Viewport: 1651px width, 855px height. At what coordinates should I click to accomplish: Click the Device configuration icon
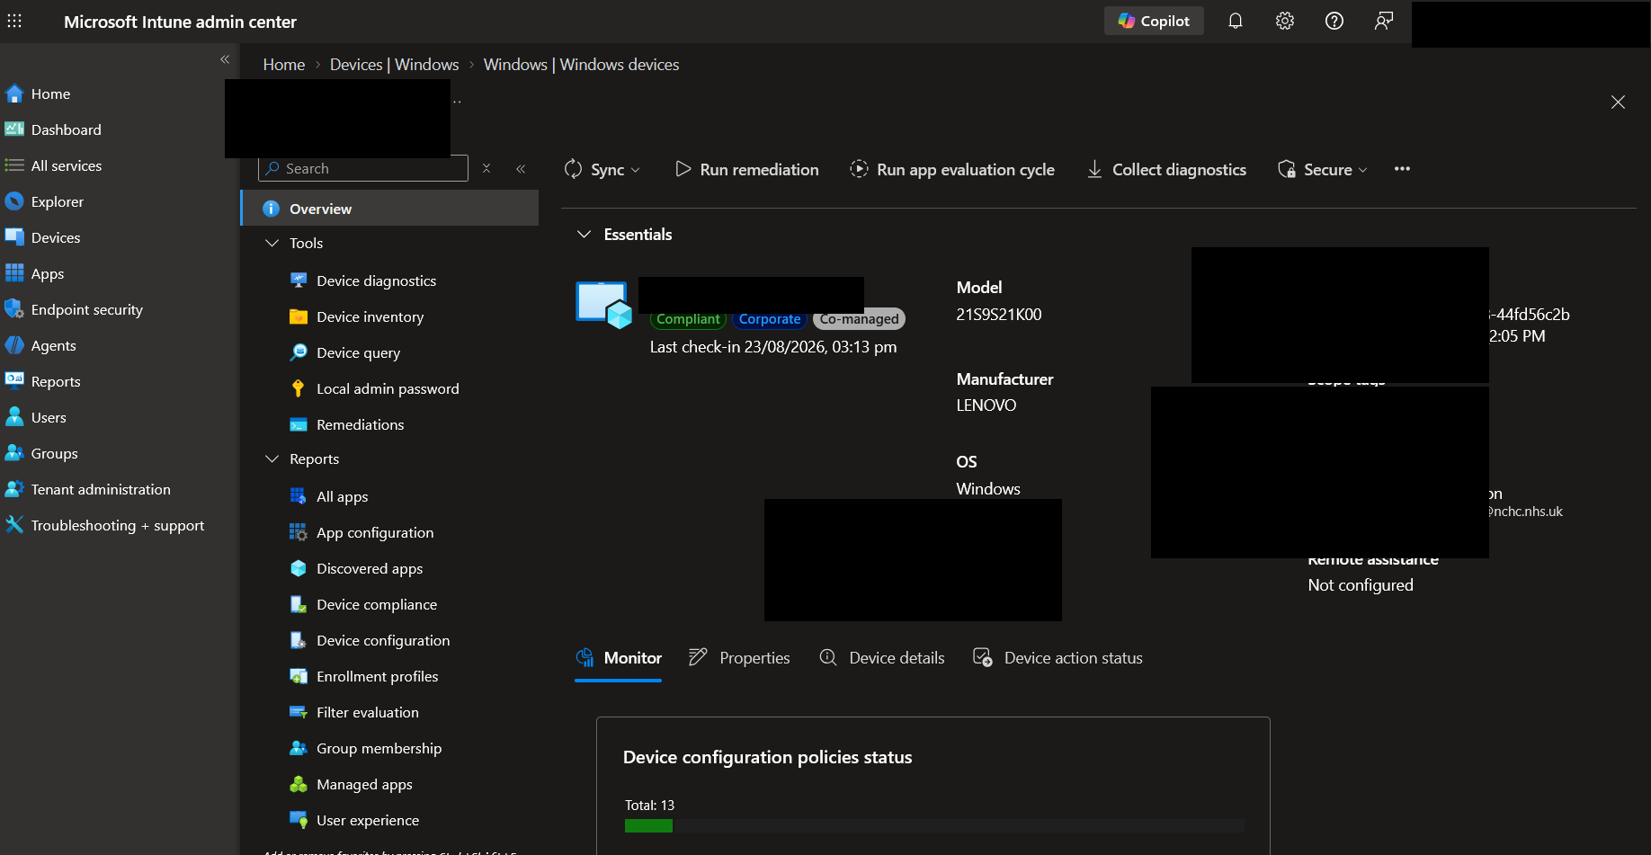click(x=299, y=640)
